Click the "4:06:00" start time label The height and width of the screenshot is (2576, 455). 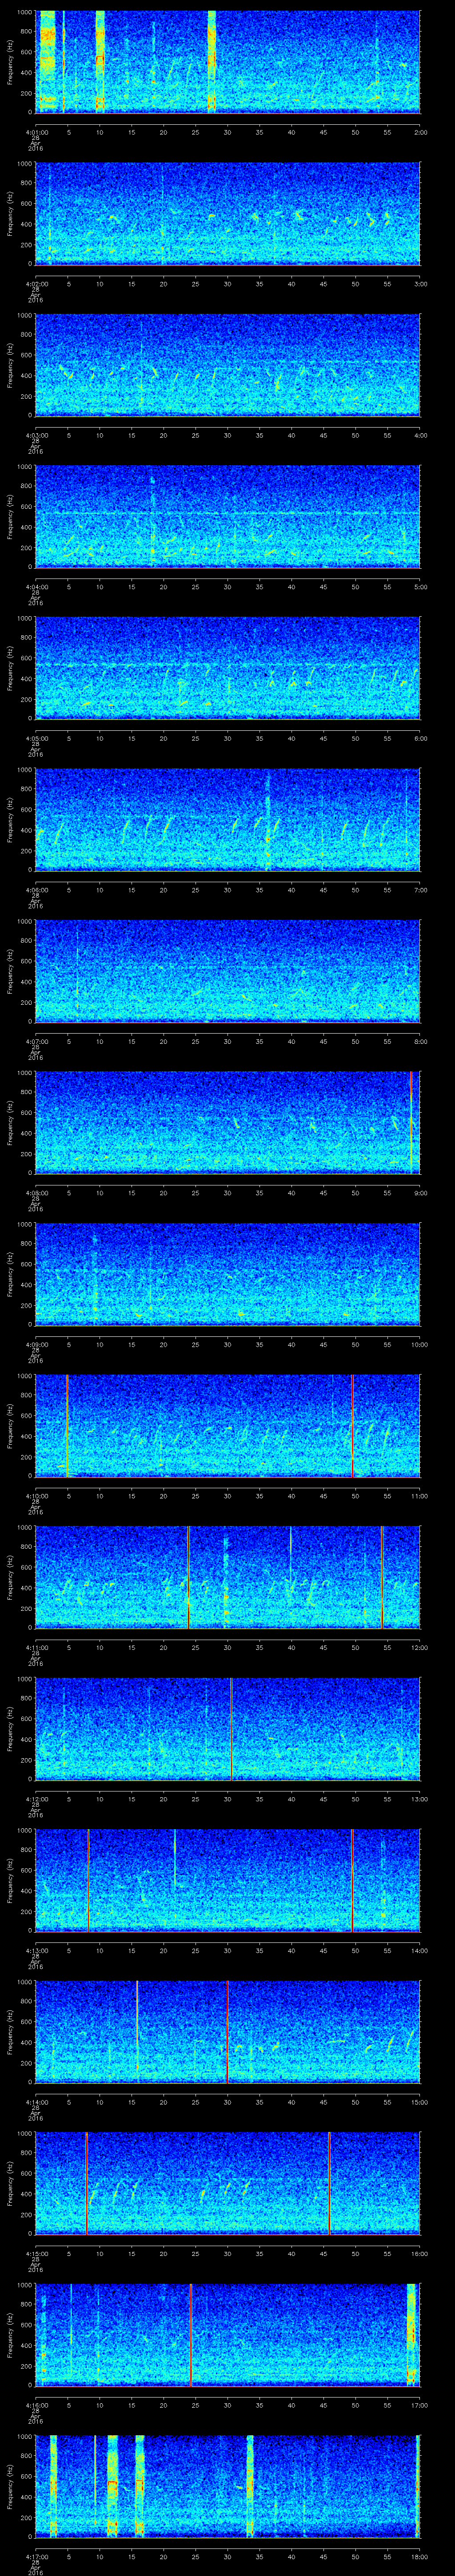36,890
